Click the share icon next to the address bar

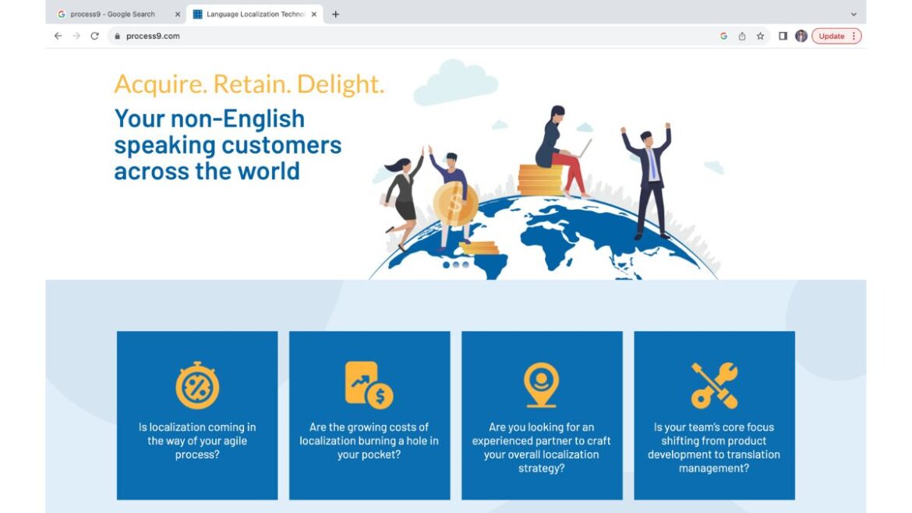pyautogui.click(x=741, y=36)
